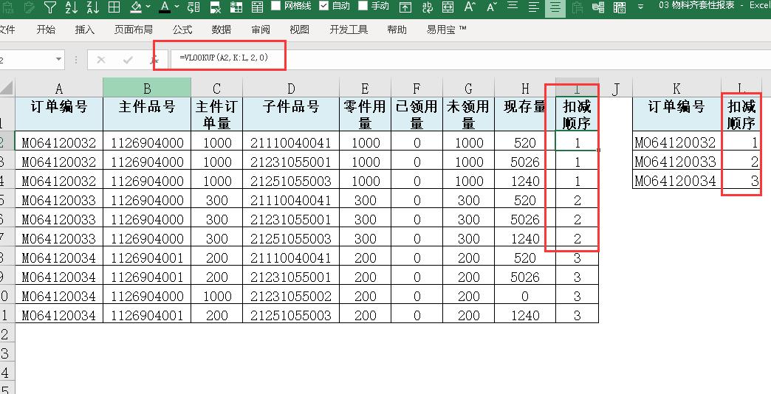Expand the Name Box dropdown
The width and height of the screenshot is (771, 394).
59,60
